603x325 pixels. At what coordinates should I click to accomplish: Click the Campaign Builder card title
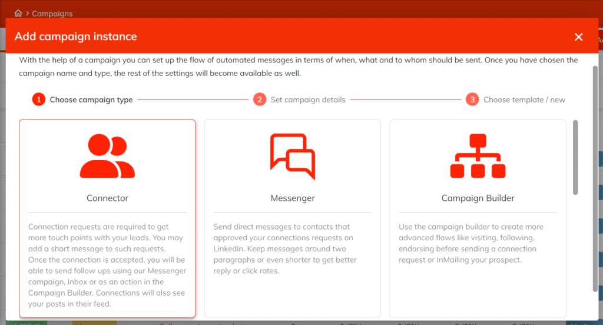(478, 198)
